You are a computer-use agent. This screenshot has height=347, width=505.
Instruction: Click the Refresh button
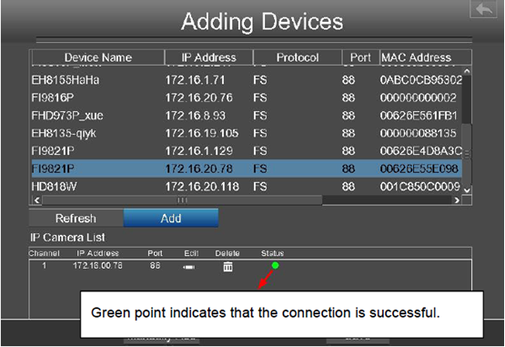(76, 219)
